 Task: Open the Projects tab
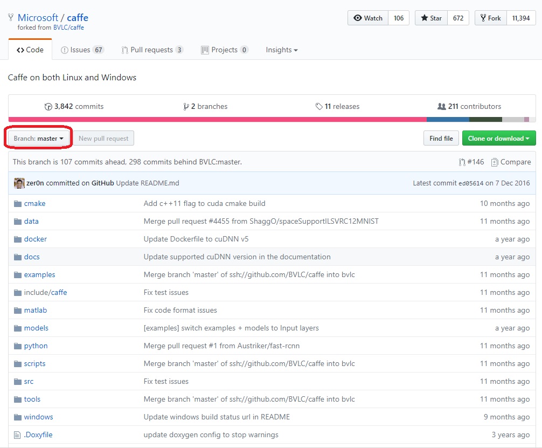(x=225, y=50)
